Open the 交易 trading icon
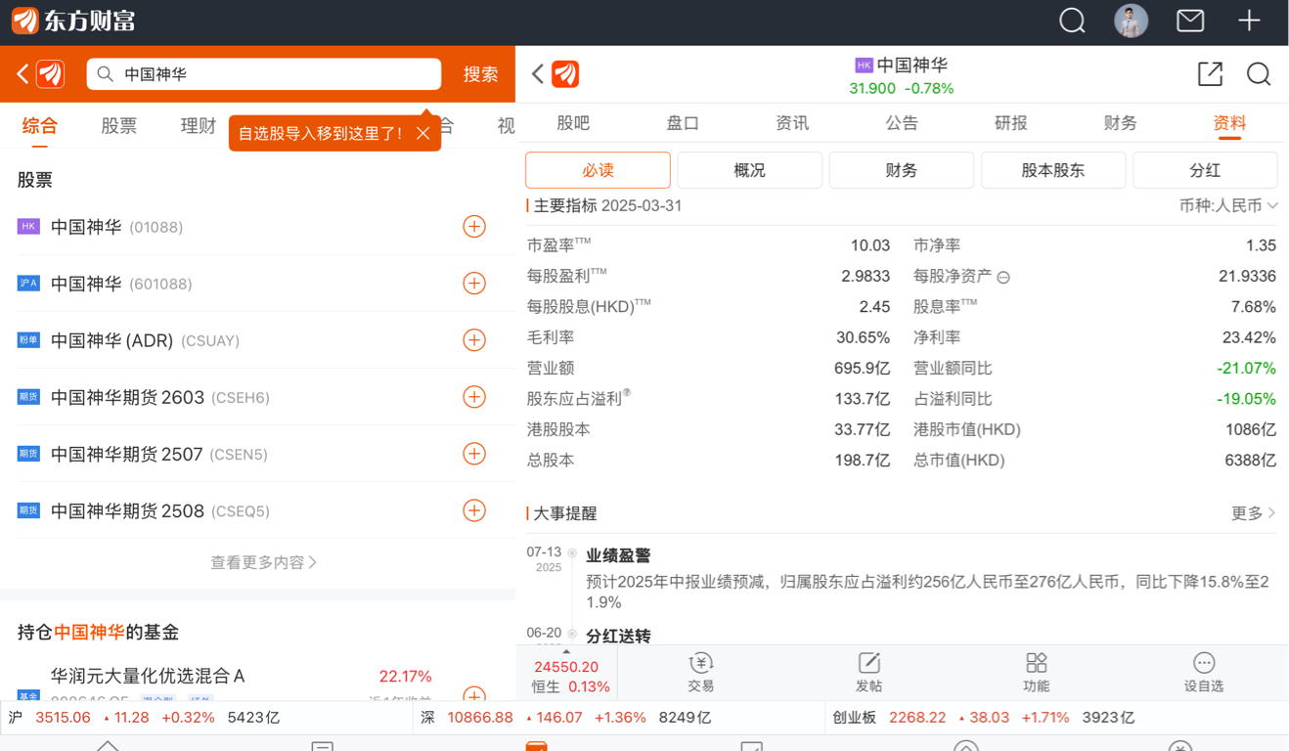The width and height of the screenshot is (1289, 751). click(701, 673)
